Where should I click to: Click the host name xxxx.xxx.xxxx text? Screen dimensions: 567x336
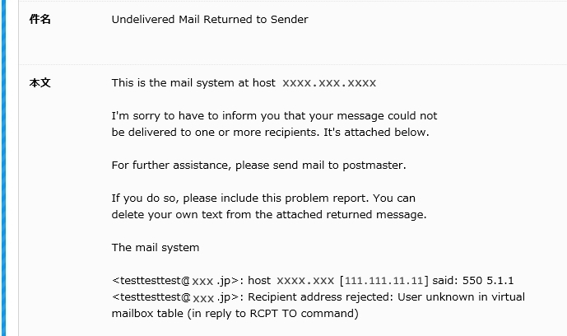coord(329,83)
